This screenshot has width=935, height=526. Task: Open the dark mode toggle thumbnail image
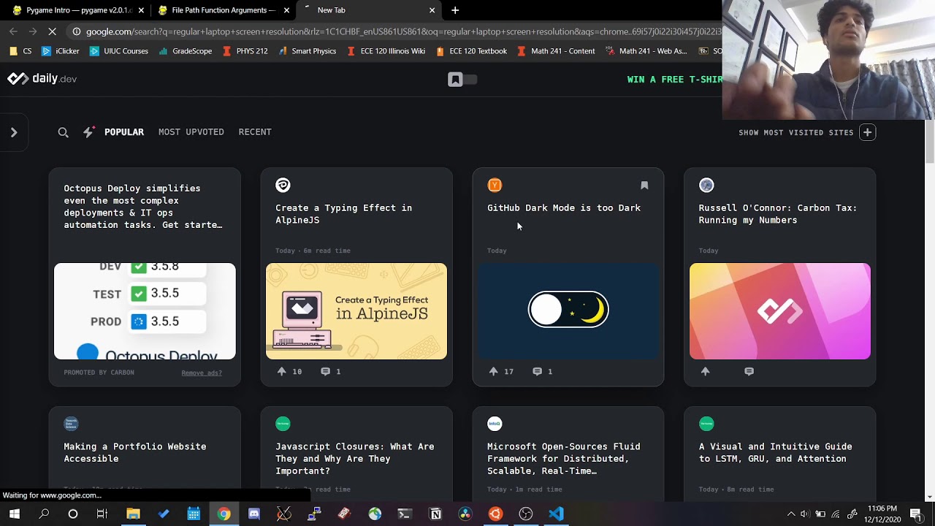568,311
